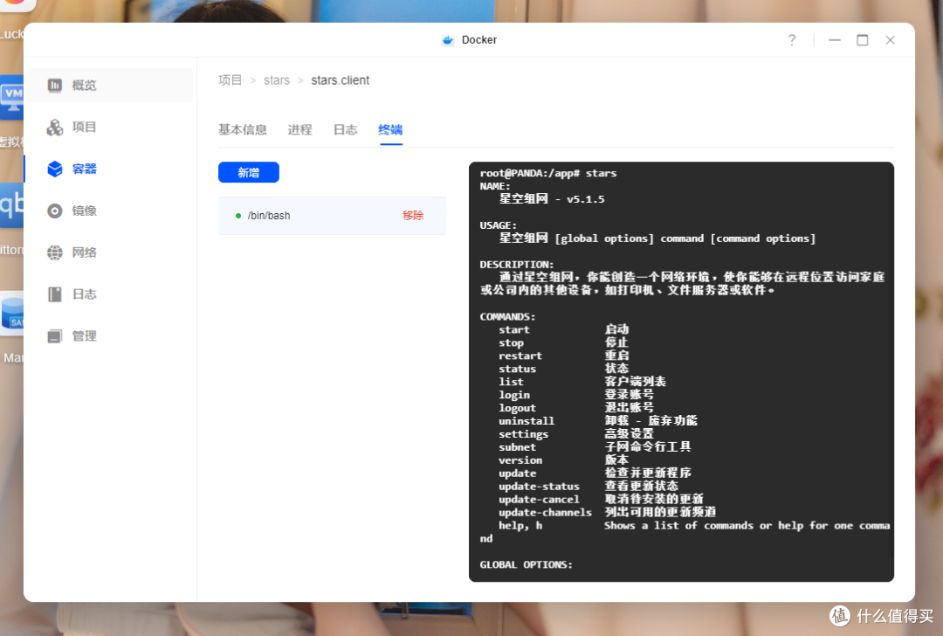This screenshot has width=943, height=636.
Task: Click the 'update-cancel' command in the terminal
Action: tap(539, 500)
